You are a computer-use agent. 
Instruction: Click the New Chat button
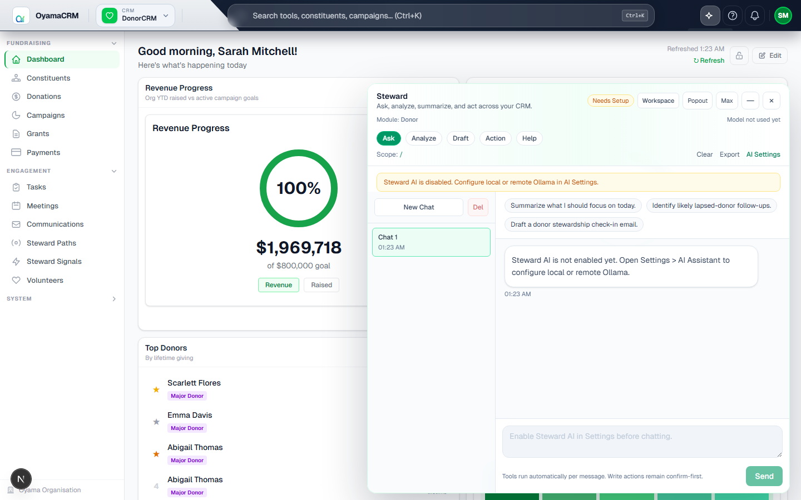point(419,207)
